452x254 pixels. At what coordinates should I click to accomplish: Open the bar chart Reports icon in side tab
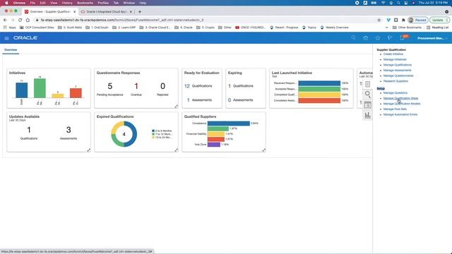click(x=367, y=115)
